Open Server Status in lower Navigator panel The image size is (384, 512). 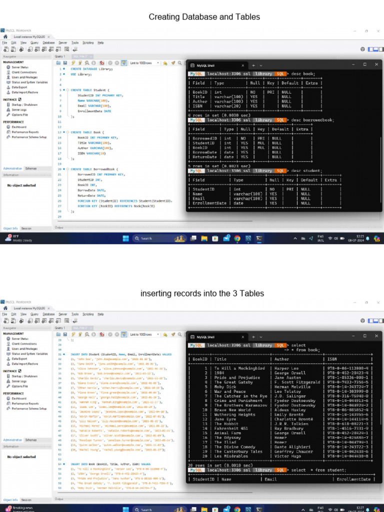20,338
